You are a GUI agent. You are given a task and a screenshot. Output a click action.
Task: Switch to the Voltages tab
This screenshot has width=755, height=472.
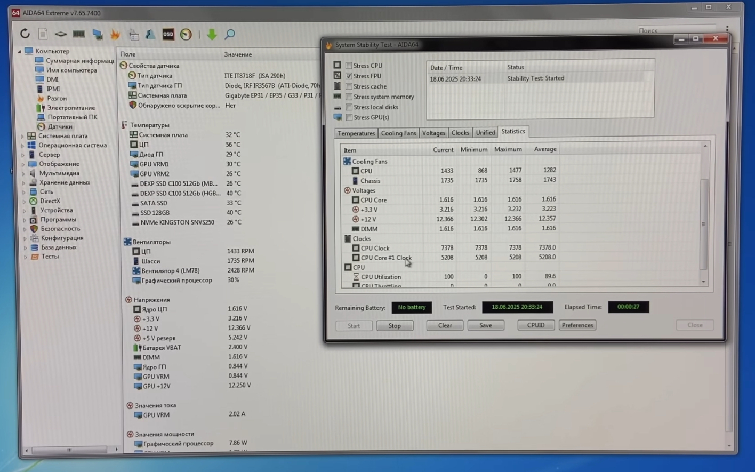pos(433,133)
